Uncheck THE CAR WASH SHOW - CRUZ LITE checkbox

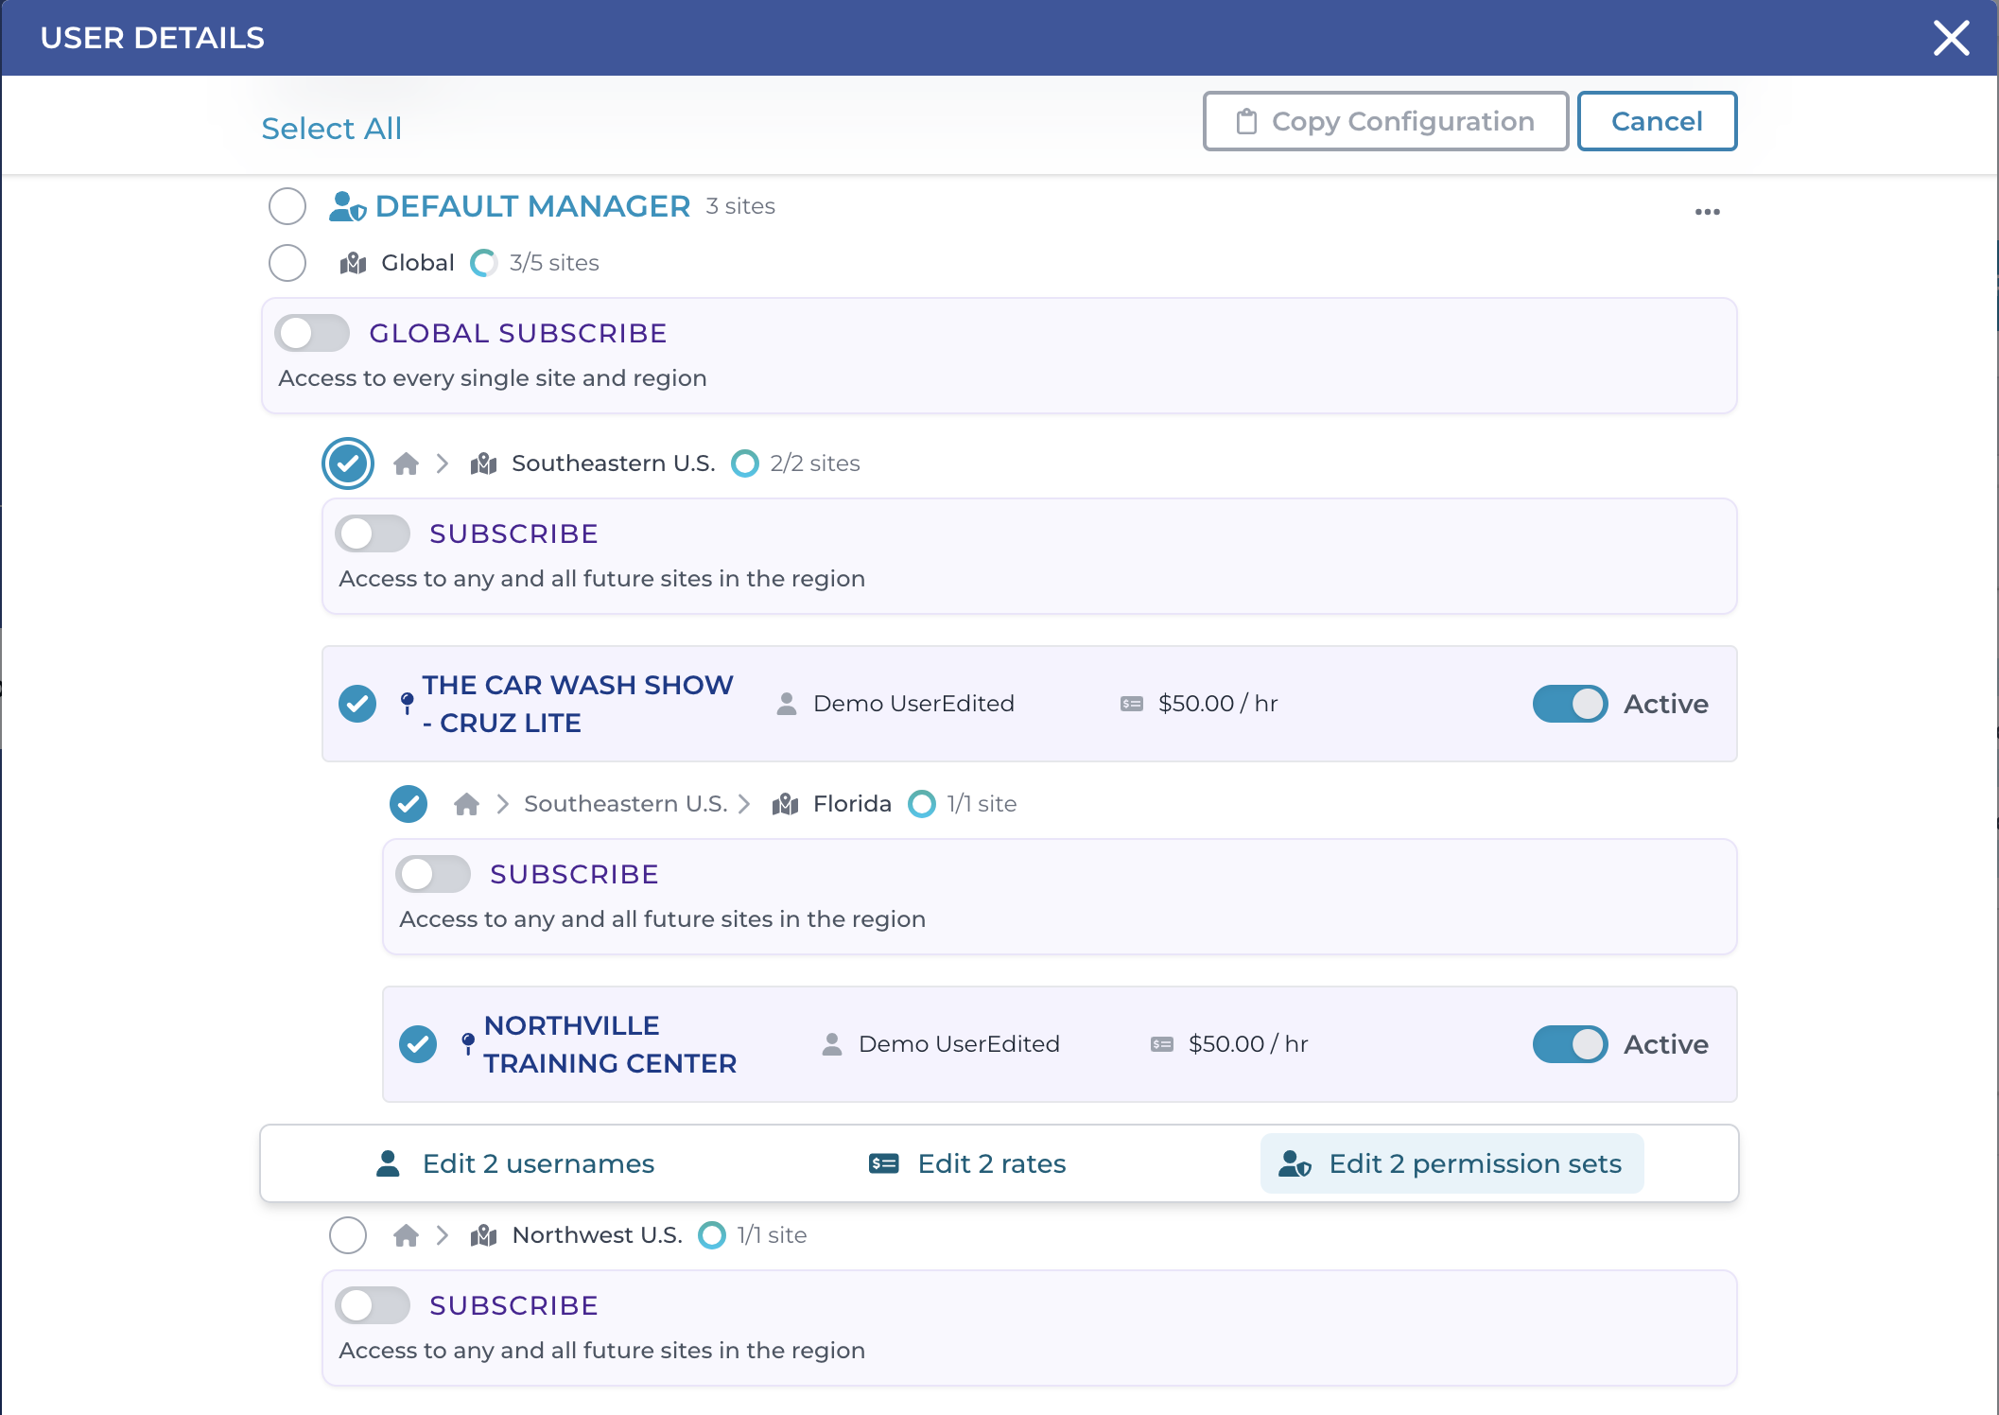pyautogui.click(x=356, y=704)
